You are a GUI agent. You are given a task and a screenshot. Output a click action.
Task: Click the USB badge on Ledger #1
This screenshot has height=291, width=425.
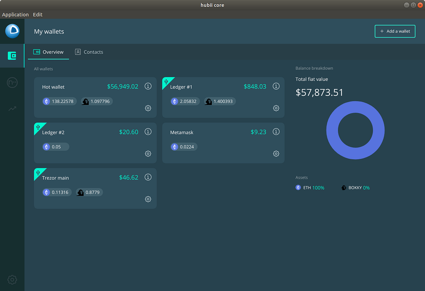[166, 82]
